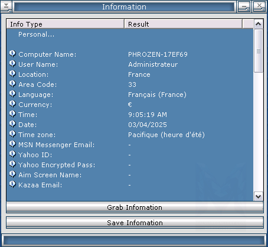Click info icon beside Kazaa Email
Viewport: 268px width, 247px height.
[x=12, y=184]
